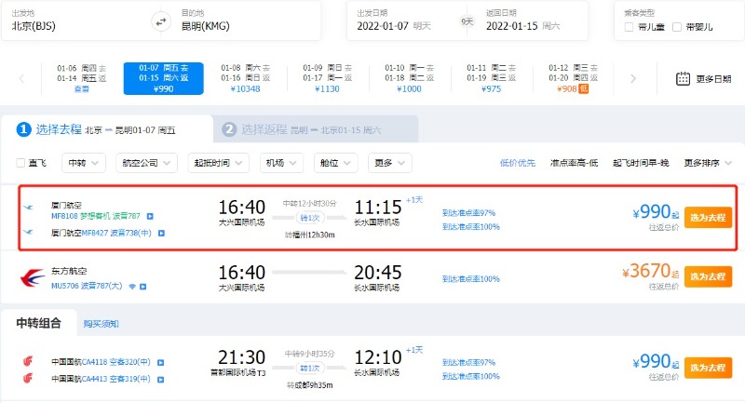The height and width of the screenshot is (403, 745).
Task: Enable the 带婴儿 passenger checkbox
Action: [x=677, y=26]
